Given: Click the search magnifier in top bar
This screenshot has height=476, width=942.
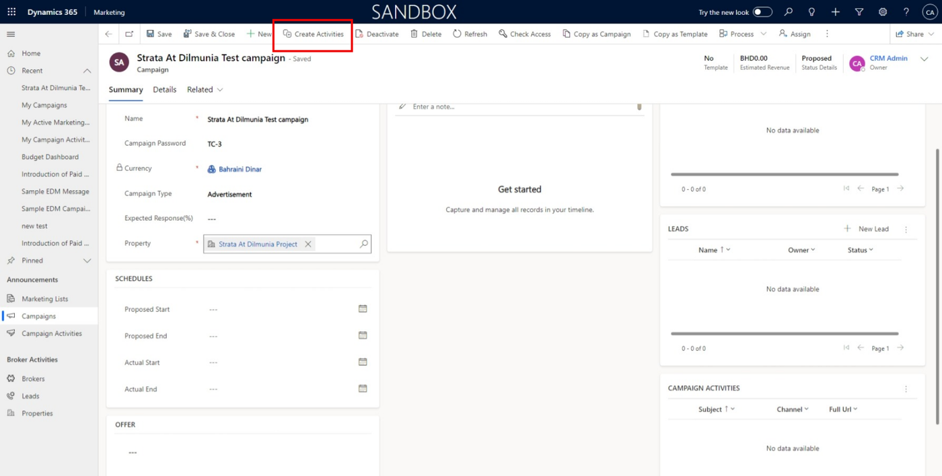Looking at the screenshot, I should [x=789, y=12].
